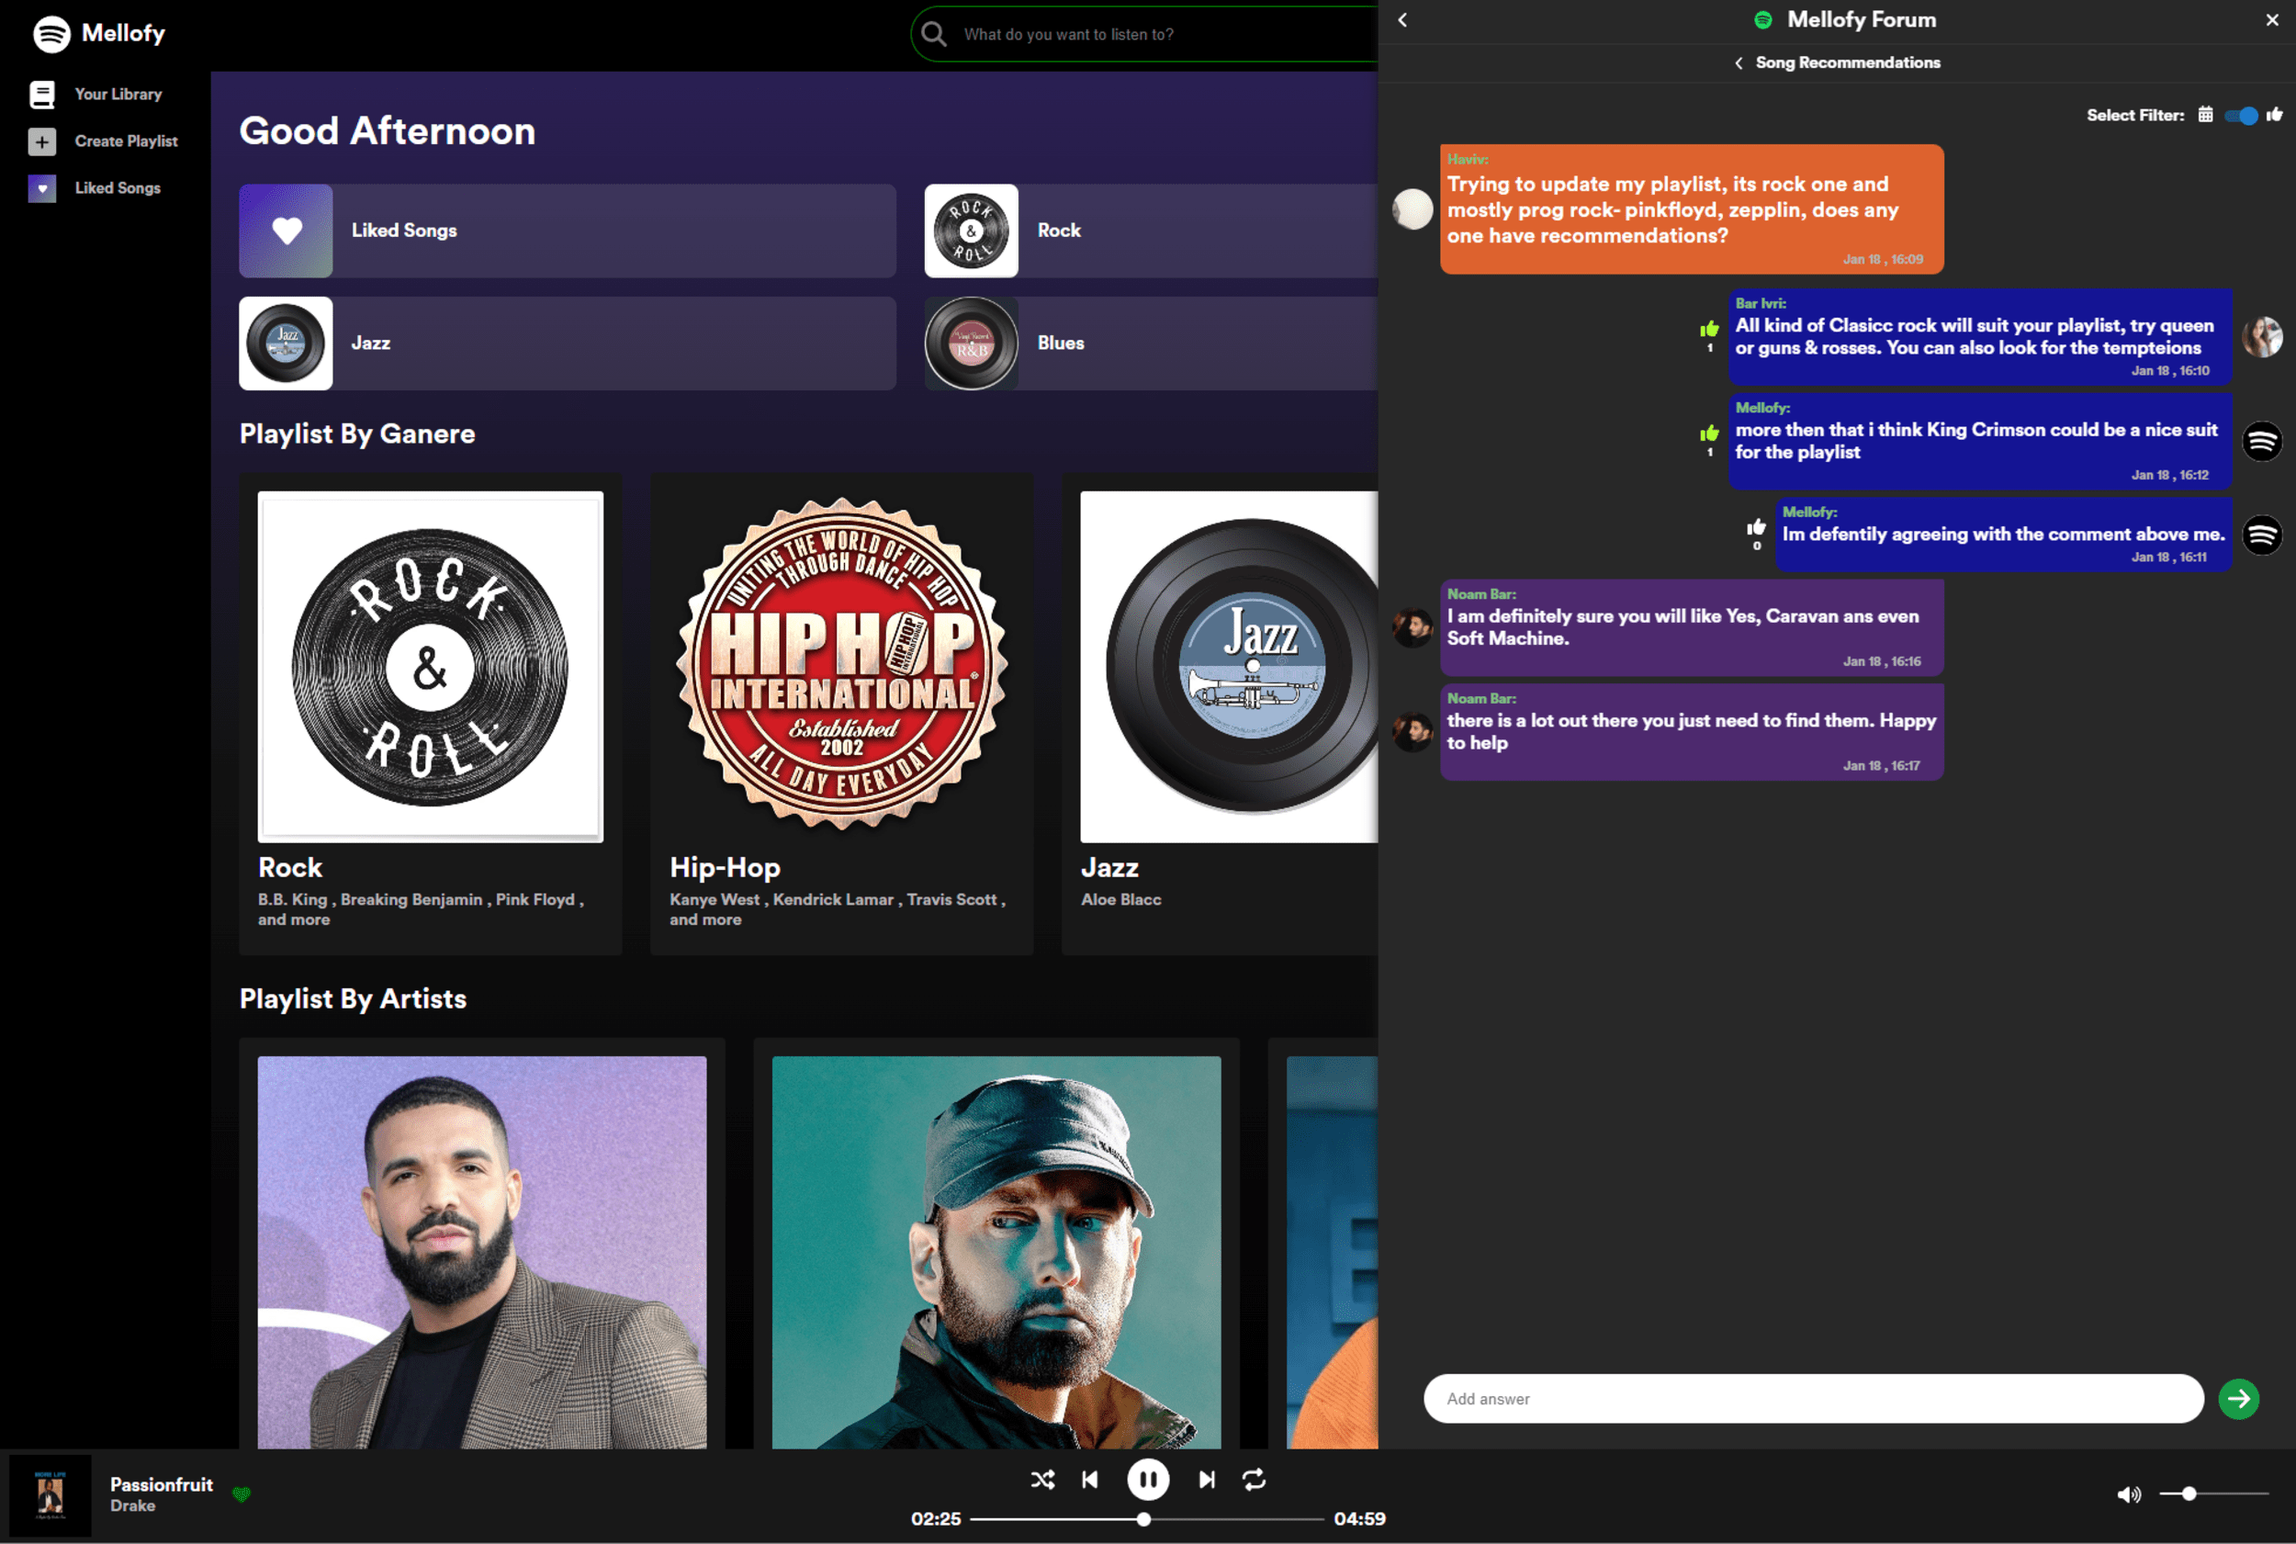The height and width of the screenshot is (1544, 2296).
Task: Collapse the Song Recommendations thread via its chevron
Action: 1737,62
